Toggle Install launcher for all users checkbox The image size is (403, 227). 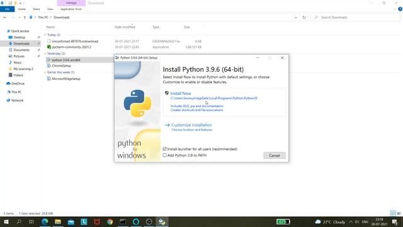165,149
